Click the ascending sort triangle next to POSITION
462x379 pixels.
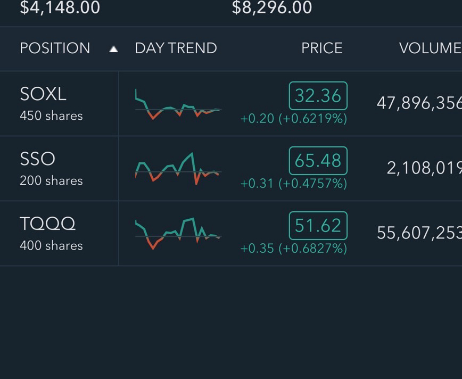[114, 49]
